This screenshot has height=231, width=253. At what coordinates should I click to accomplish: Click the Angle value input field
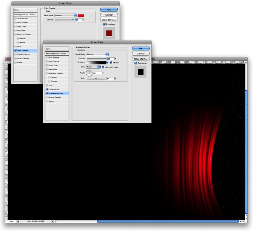point(98,73)
